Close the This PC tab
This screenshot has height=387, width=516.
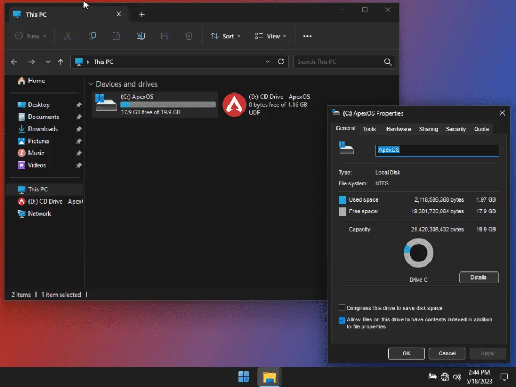tap(119, 14)
